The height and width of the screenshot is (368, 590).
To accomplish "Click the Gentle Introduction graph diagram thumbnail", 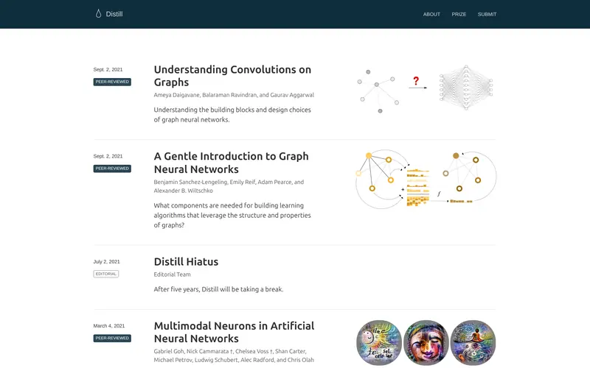I will (x=426, y=180).
